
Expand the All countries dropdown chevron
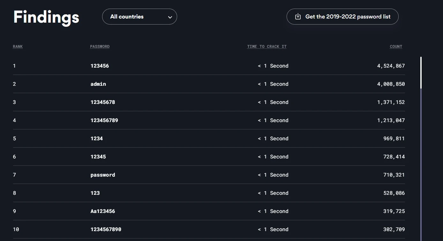(170, 17)
